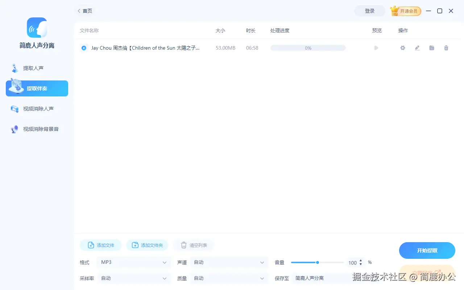Open the 采样率 sample rate dropdown
The width and height of the screenshot is (464, 290).
pyautogui.click(x=134, y=278)
